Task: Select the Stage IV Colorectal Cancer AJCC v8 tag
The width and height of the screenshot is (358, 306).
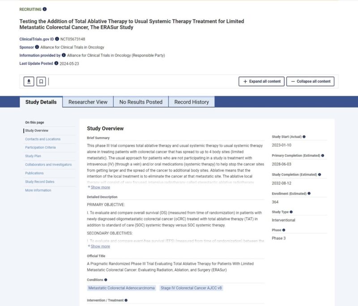Action: 191,288
